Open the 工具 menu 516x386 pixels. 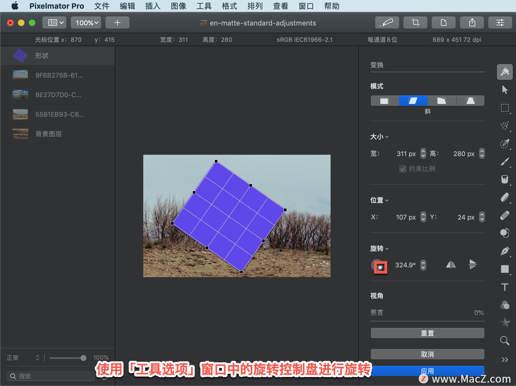204,6
